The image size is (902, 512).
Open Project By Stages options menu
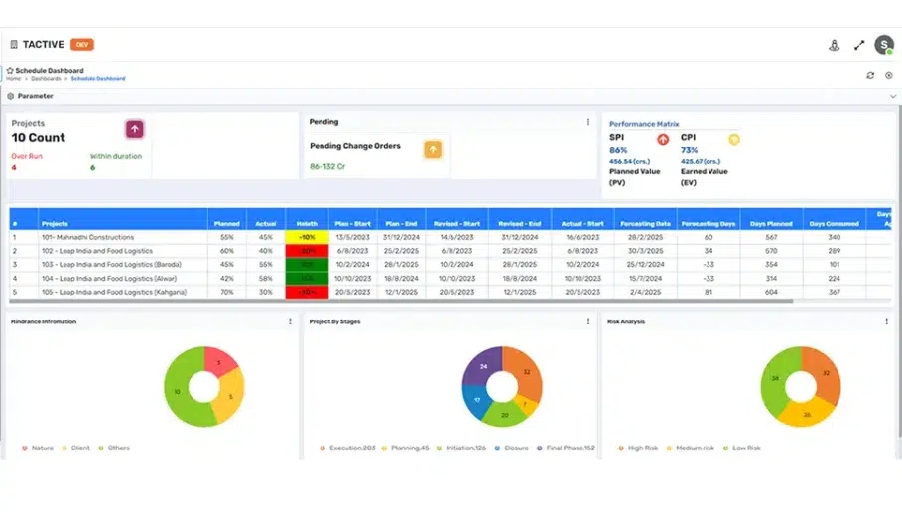tap(587, 321)
